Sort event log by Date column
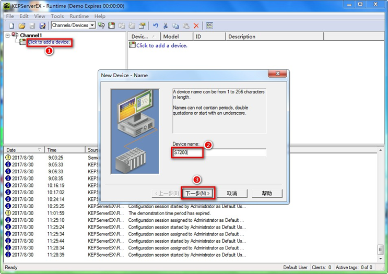 (23, 150)
